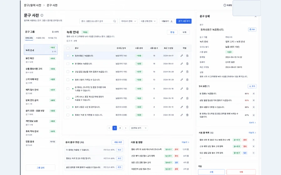Check the row dated 2024-05-18
The image size is (281, 175).
pyautogui.click(x=68, y=89)
